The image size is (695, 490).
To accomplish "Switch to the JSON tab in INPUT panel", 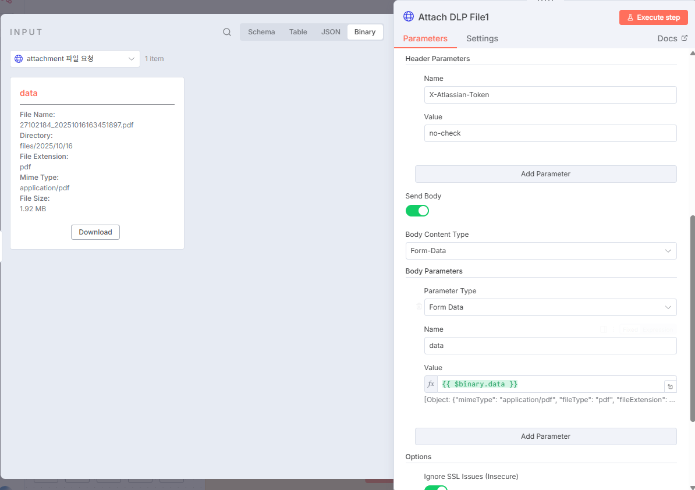I will click(331, 32).
